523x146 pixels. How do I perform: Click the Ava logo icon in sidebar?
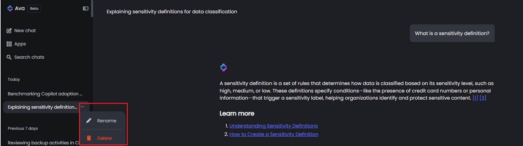(10, 8)
